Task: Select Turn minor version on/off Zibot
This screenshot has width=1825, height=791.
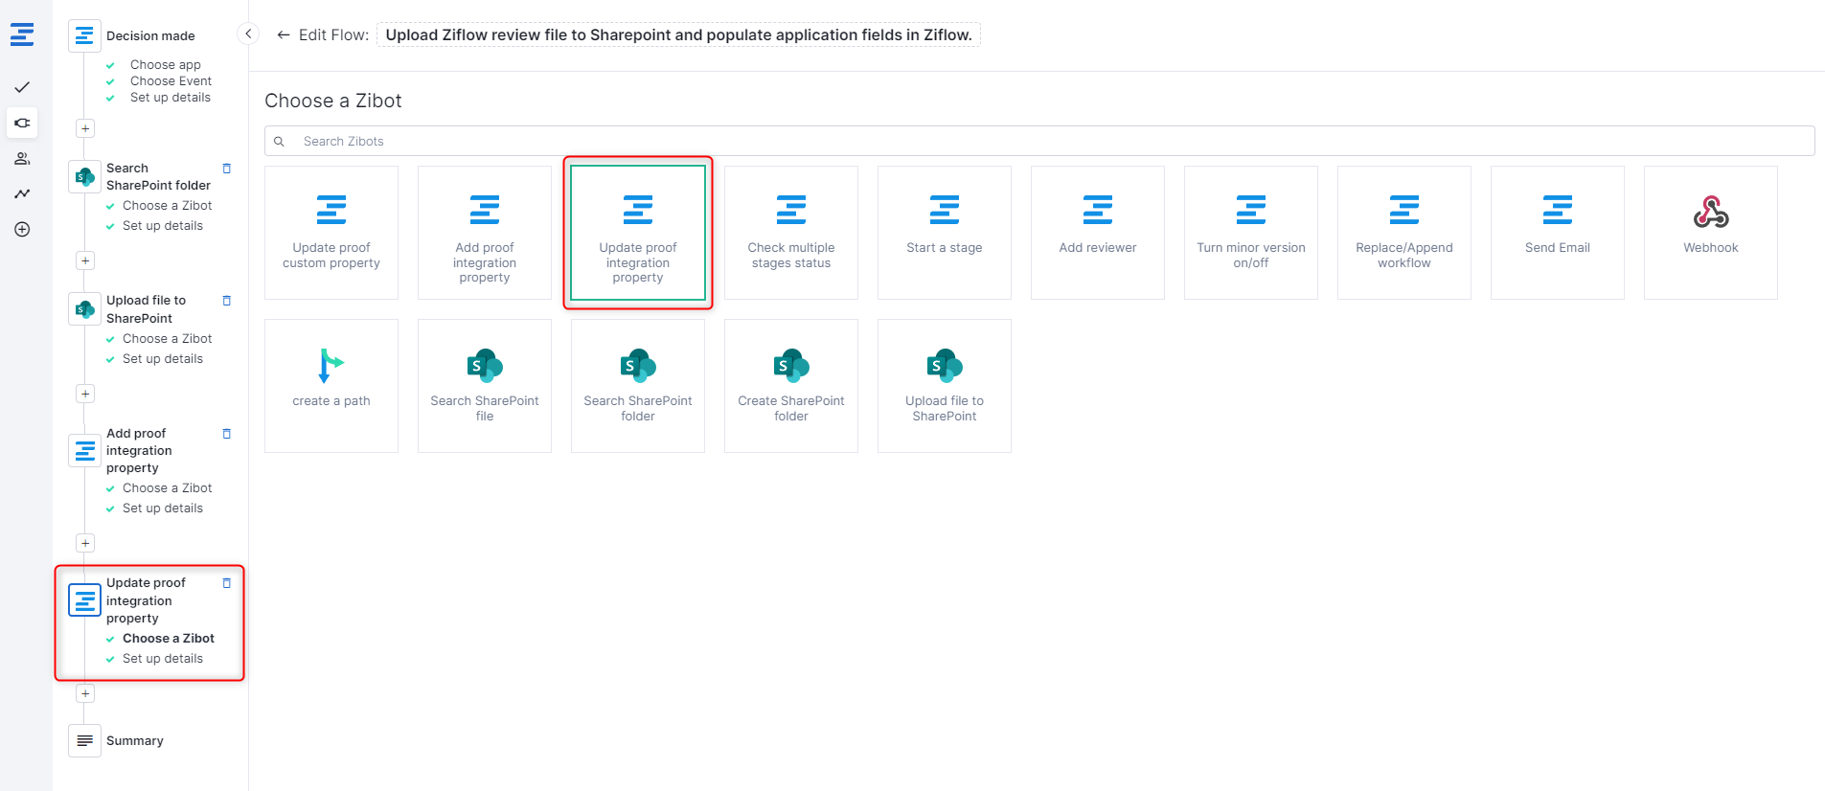Action: pos(1250,232)
